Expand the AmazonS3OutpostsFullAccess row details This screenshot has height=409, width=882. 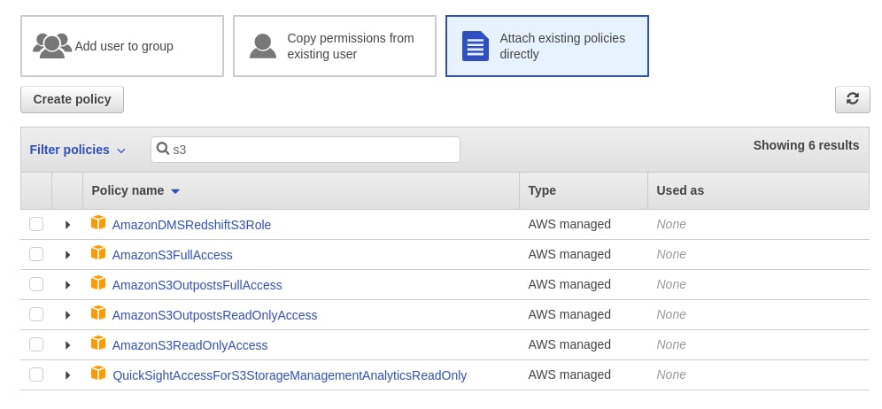pos(67,285)
